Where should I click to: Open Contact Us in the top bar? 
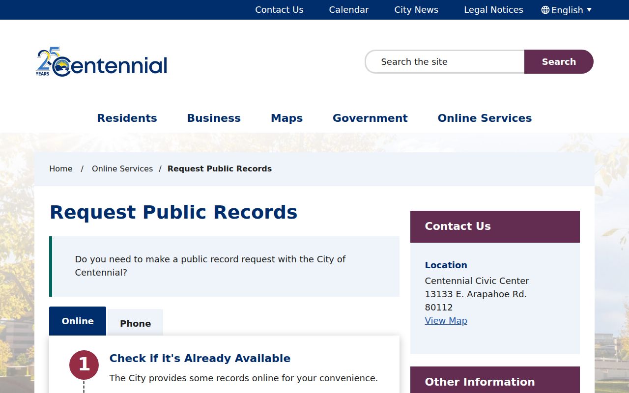coord(279,10)
